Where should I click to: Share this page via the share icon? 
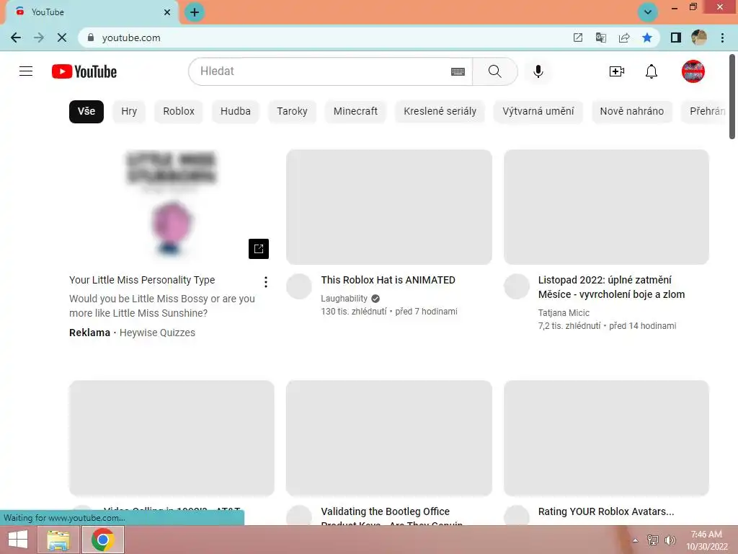pos(624,38)
